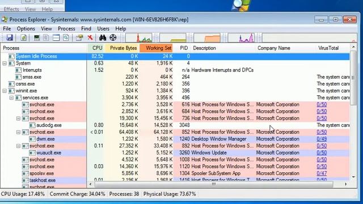
Task: Click the CPU usage history graph
Action: point(139,38)
